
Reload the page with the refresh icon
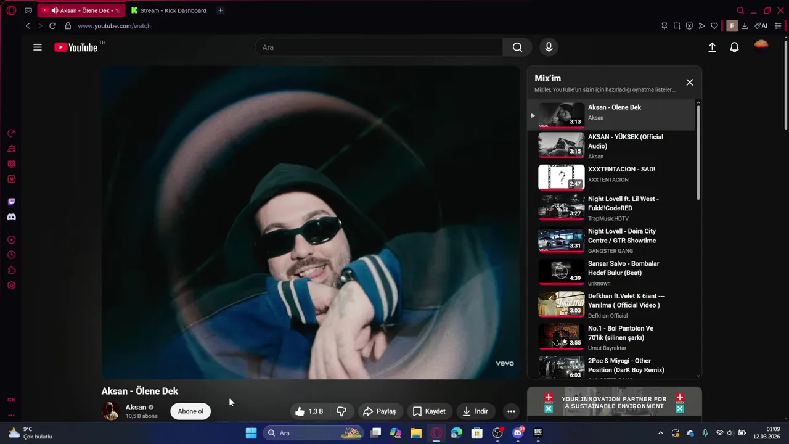52,26
